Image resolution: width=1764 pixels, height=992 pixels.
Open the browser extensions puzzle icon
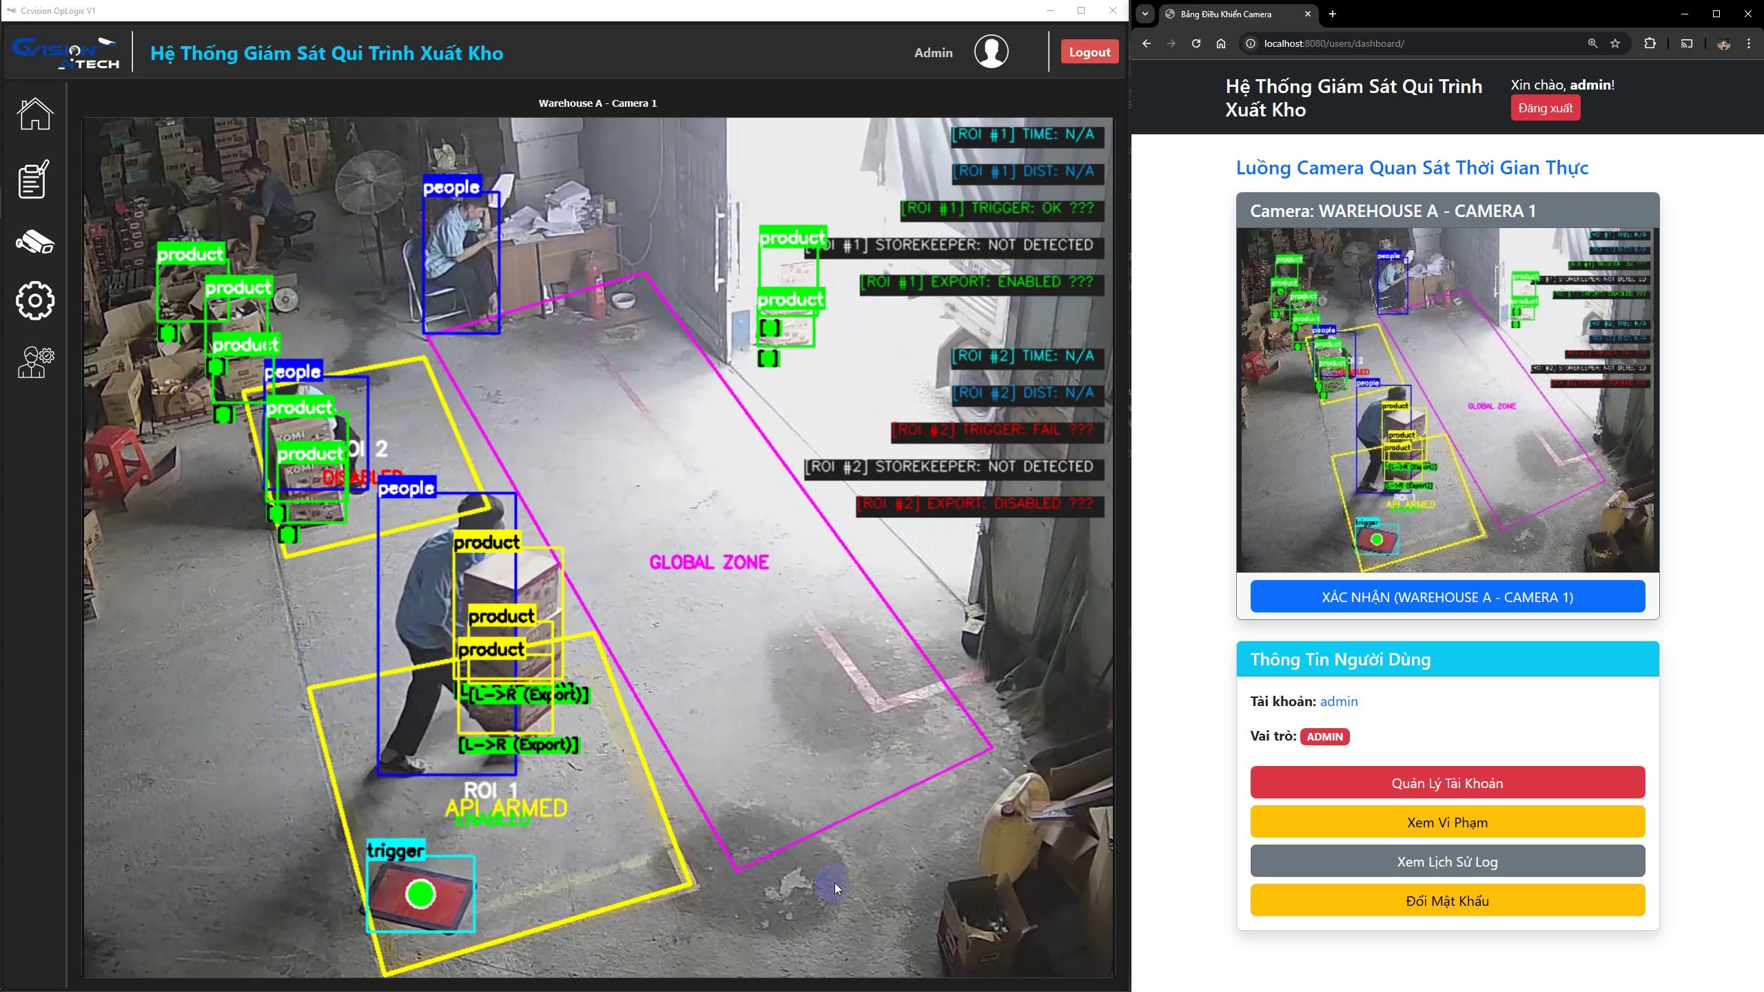(x=1650, y=43)
